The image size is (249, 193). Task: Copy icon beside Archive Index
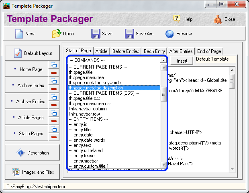[54, 81]
